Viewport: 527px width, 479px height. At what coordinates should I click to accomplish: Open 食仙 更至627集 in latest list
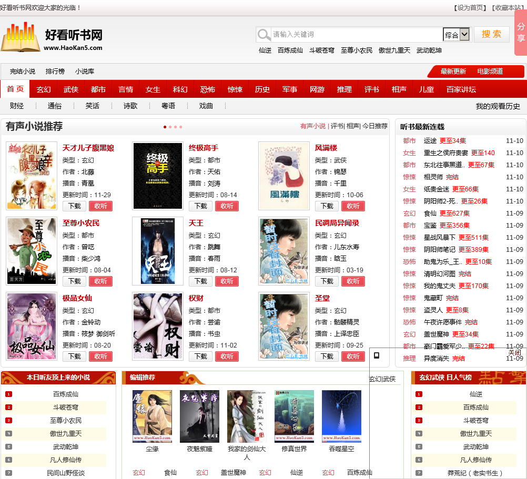[x=447, y=213]
